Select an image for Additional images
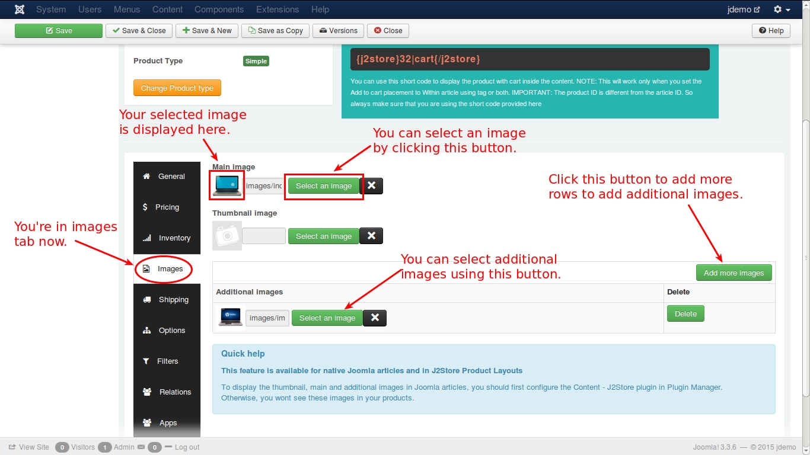Screen dimensions: 810x455 (327, 318)
